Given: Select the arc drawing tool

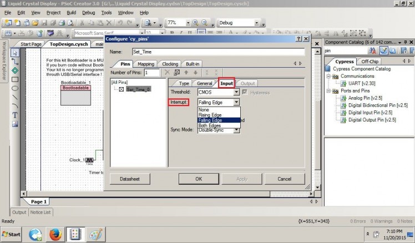Looking at the screenshot, I should pos(15,106).
